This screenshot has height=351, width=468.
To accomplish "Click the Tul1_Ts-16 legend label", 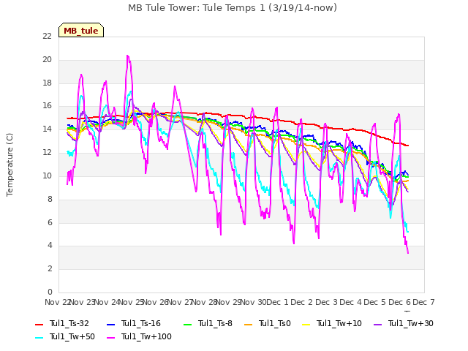I will pos(141,323).
